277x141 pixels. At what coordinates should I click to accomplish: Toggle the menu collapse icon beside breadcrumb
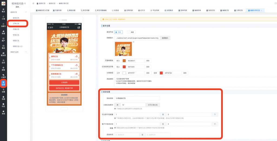pos(33,3)
